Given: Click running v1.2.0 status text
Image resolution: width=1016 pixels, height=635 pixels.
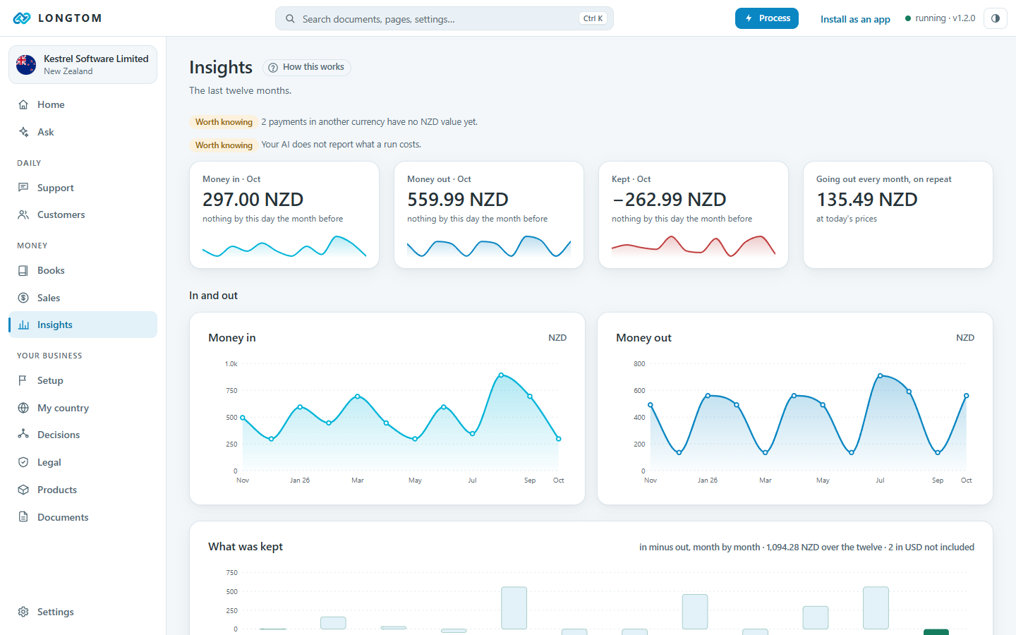Looking at the screenshot, I should tap(945, 18).
